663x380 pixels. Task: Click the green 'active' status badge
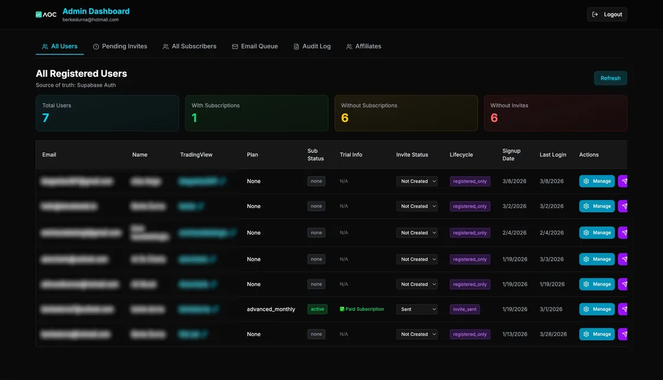pyautogui.click(x=317, y=309)
